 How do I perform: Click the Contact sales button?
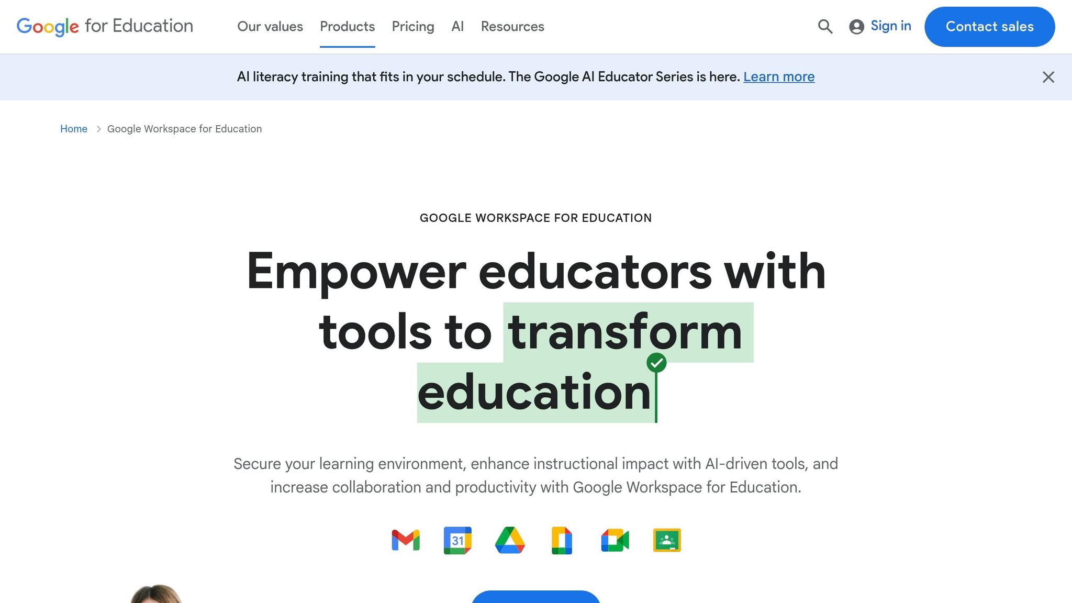point(989,27)
